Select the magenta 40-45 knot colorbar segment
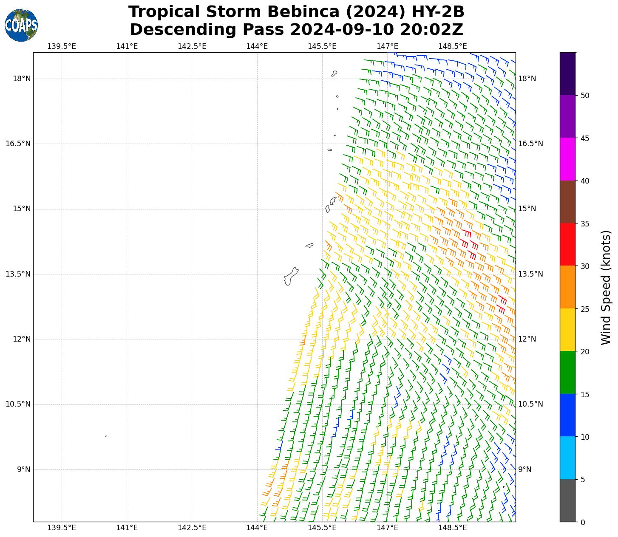The image size is (618, 537). (x=567, y=159)
